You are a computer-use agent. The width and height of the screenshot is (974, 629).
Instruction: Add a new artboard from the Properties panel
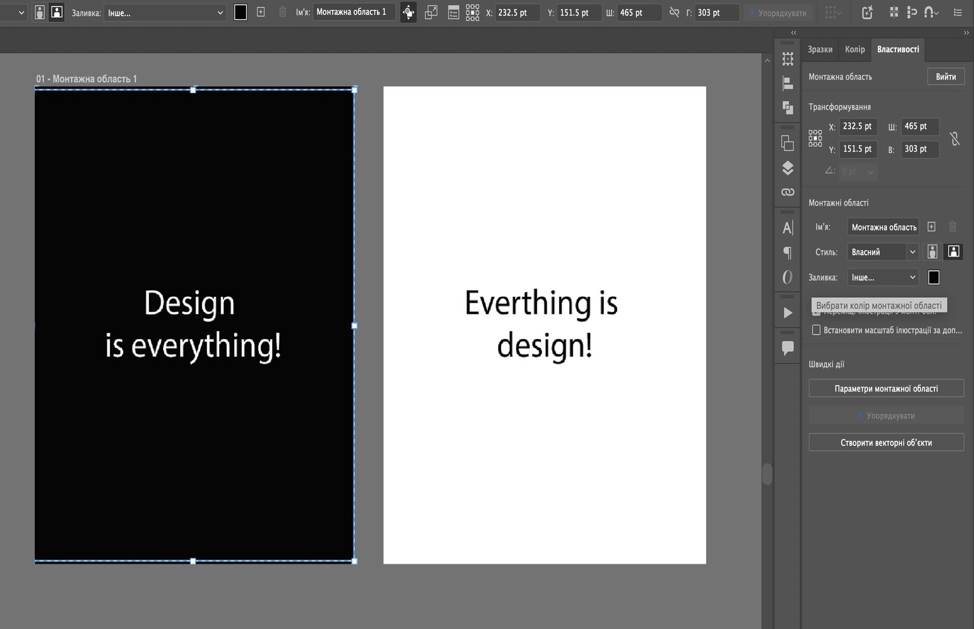(931, 227)
